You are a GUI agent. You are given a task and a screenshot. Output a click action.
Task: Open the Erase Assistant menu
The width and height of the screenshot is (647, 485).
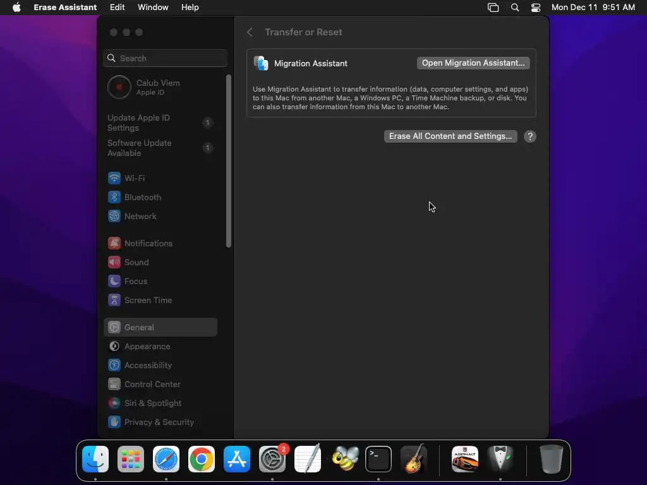tap(65, 7)
